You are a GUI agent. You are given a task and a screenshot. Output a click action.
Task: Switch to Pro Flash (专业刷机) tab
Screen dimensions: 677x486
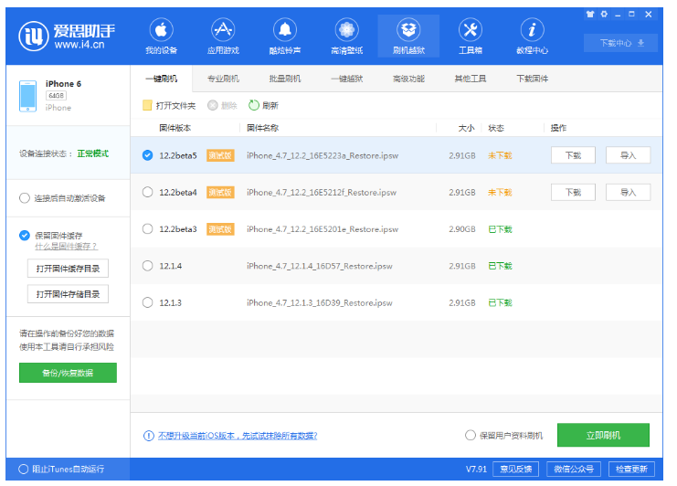tap(223, 79)
